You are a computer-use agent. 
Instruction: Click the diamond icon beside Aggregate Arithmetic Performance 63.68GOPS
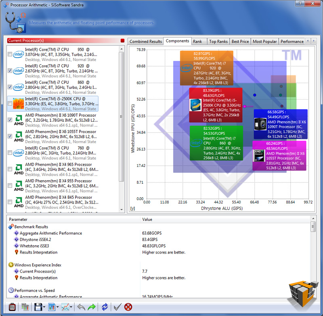16,233
